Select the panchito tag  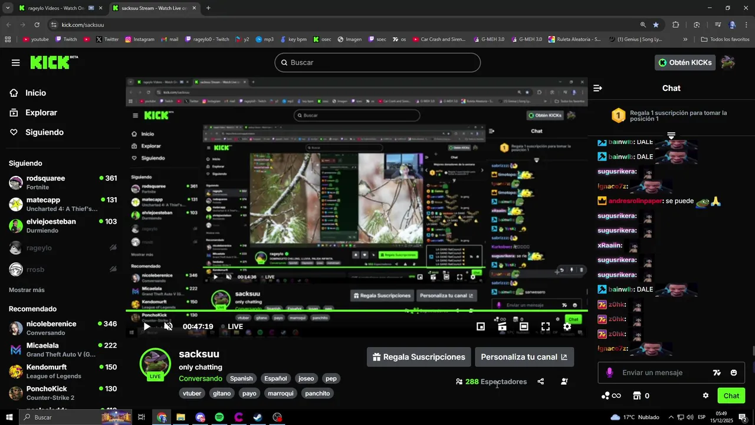(317, 393)
